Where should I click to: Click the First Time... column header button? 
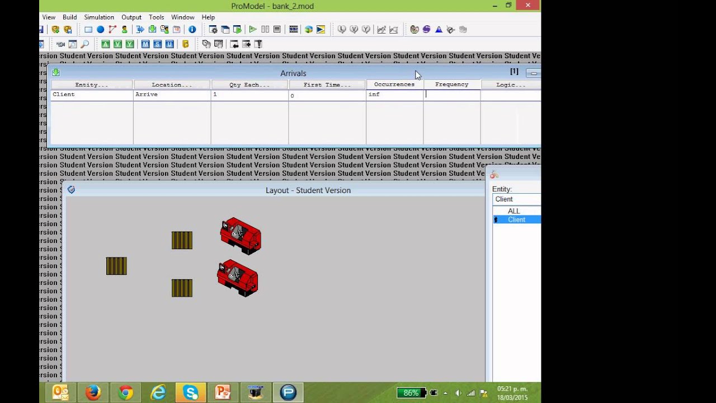click(327, 85)
